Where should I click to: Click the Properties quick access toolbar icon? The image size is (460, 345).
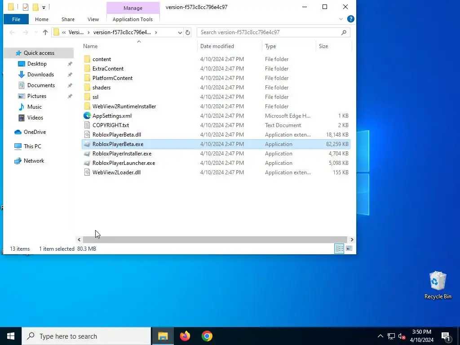26,7
